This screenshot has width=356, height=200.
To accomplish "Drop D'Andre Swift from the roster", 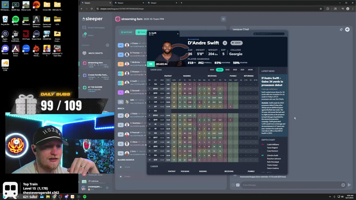I will coord(236,43).
